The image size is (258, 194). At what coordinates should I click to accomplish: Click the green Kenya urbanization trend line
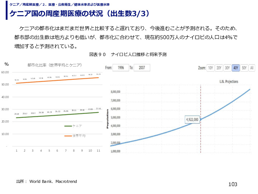click(x=57, y=115)
